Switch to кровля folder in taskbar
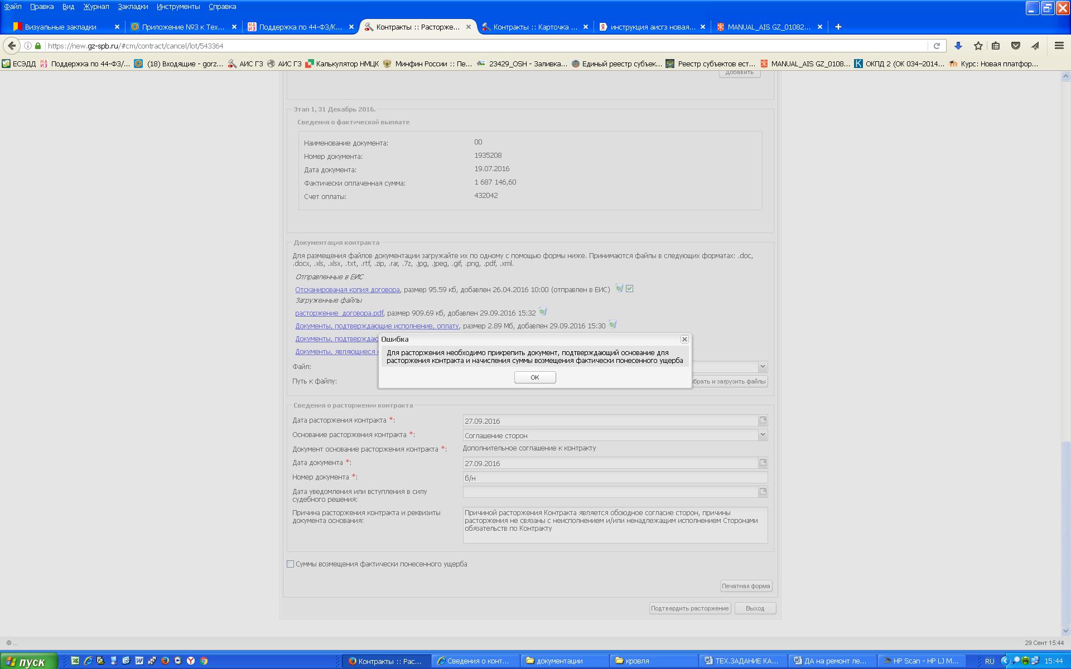 tap(653, 661)
